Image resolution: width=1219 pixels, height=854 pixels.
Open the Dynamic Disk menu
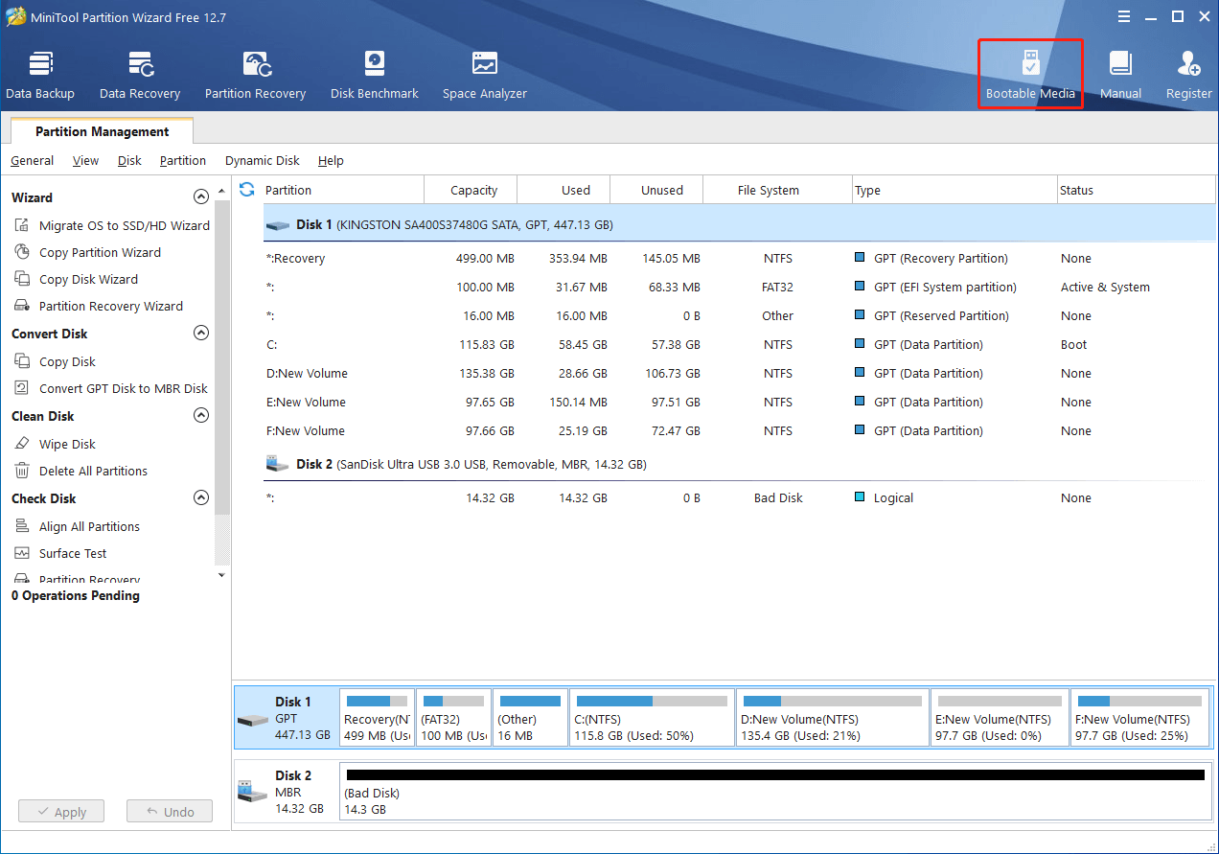pos(263,161)
